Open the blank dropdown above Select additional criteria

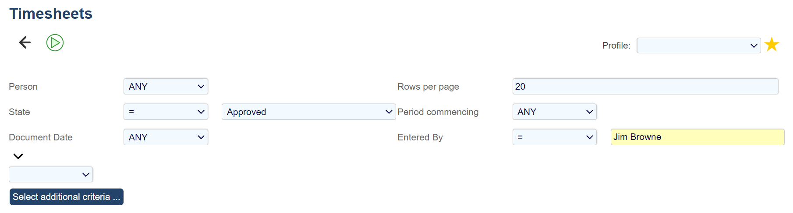pyautogui.click(x=51, y=175)
